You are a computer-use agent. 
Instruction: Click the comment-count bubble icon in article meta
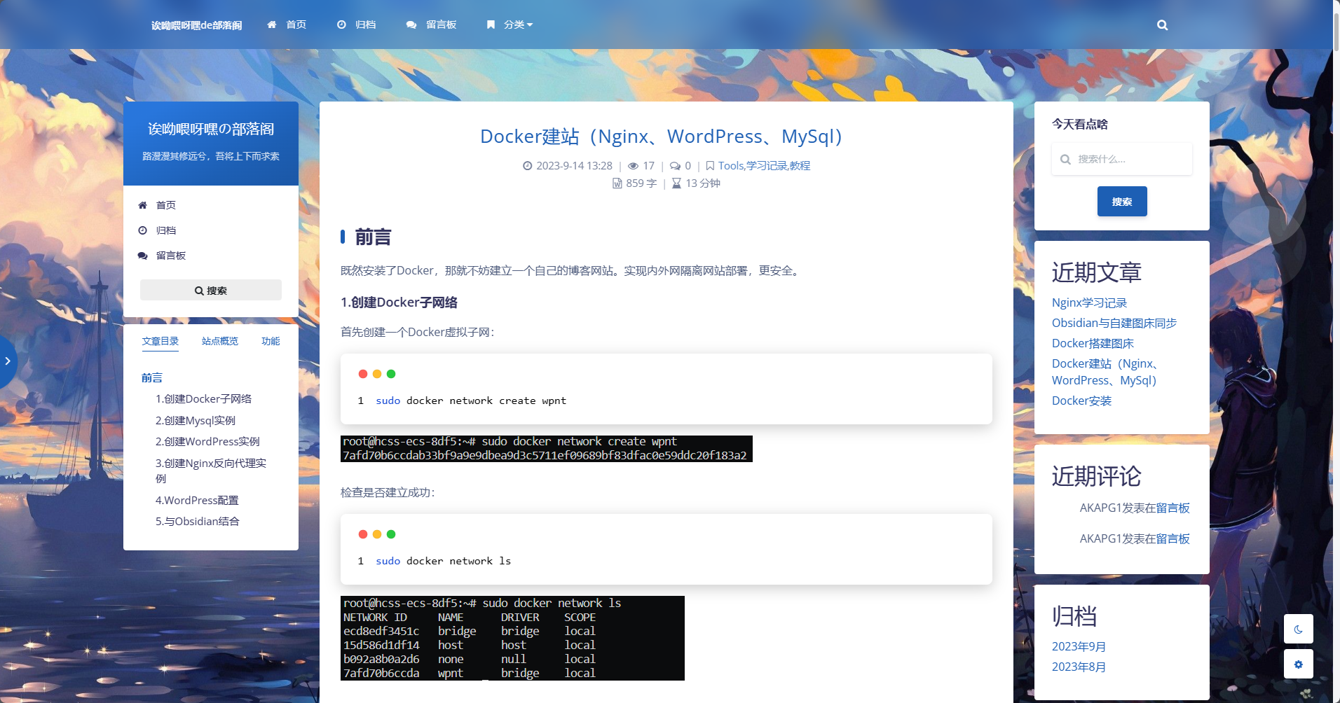click(675, 166)
